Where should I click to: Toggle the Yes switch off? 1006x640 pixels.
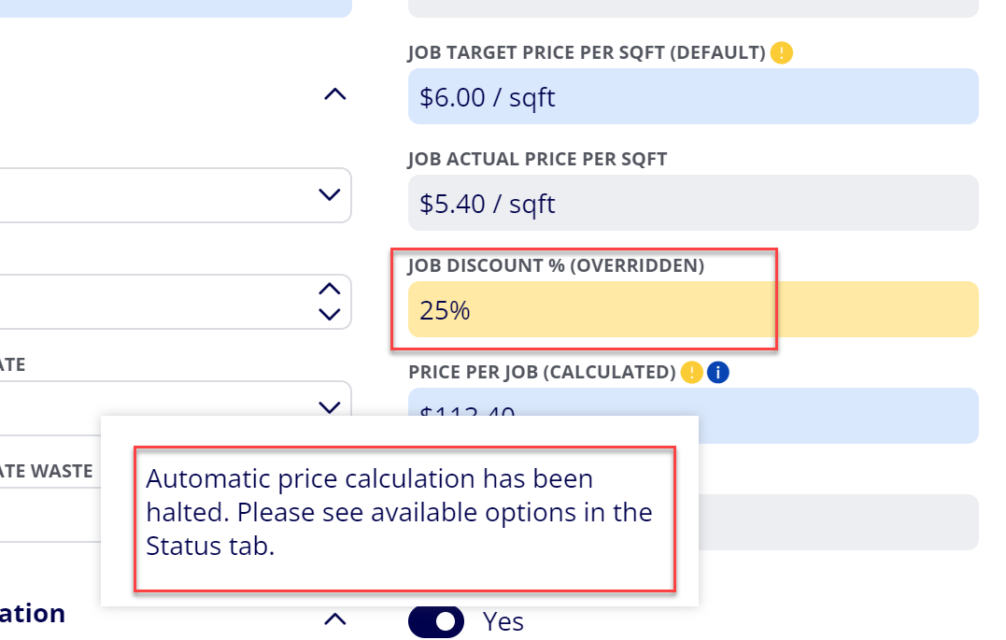(x=435, y=621)
